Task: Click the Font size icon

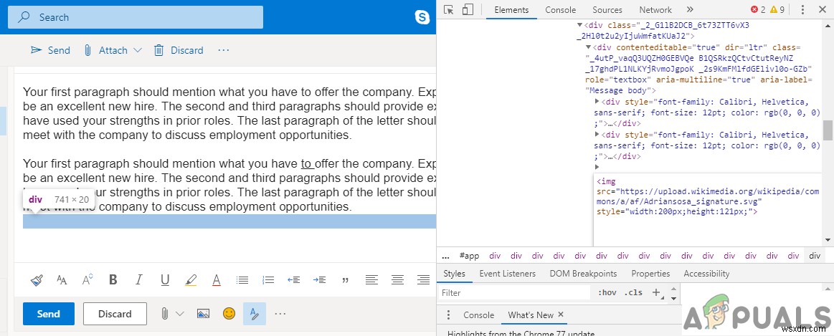Action: click(x=62, y=279)
